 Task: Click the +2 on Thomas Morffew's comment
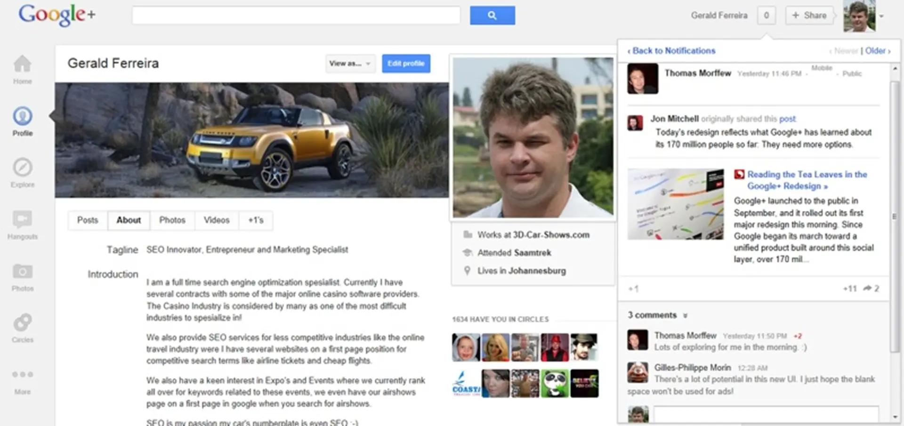pyautogui.click(x=798, y=336)
